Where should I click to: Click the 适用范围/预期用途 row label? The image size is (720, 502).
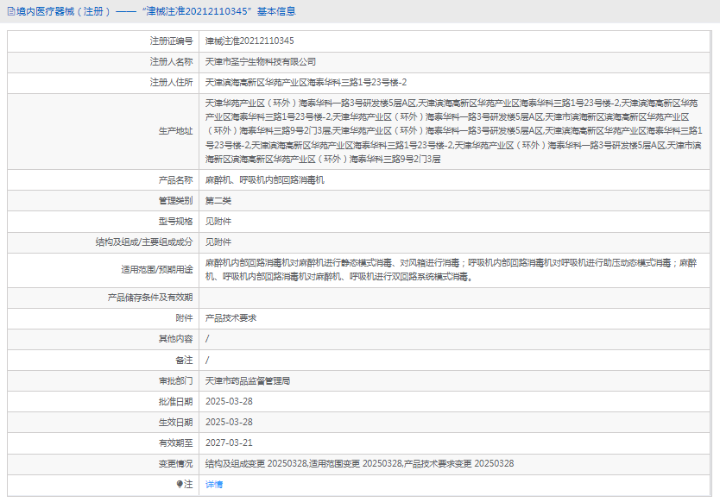(x=157, y=270)
